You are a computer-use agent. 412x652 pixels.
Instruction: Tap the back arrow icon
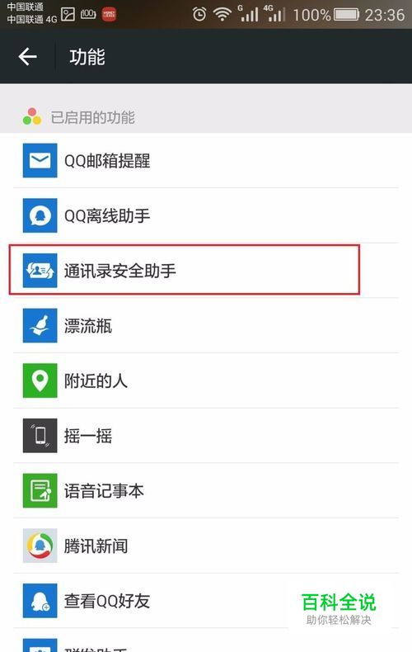pos(28,57)
